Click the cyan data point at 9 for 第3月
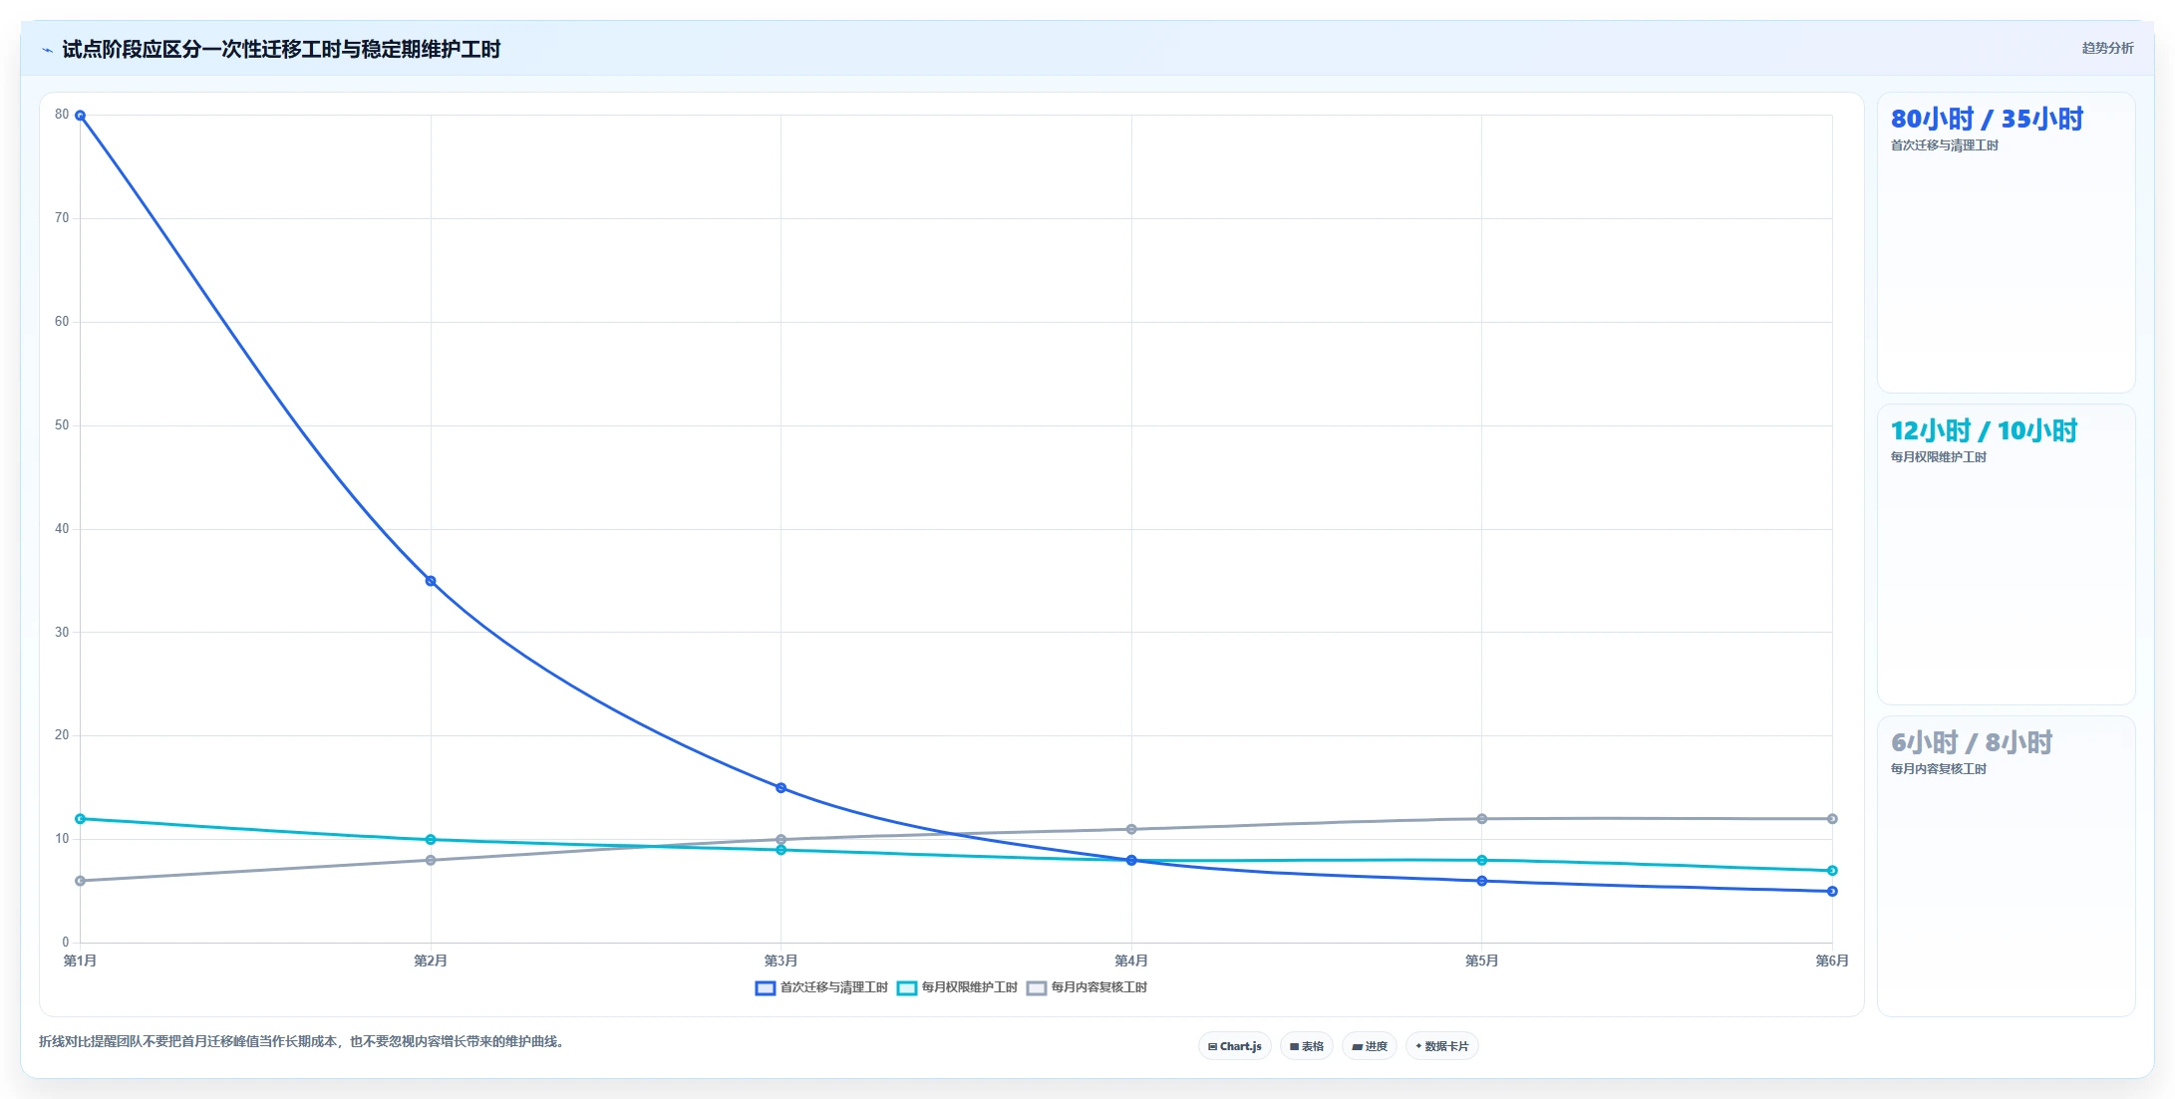This screenshot has height=1099, width=2175. tap(781, 850)
